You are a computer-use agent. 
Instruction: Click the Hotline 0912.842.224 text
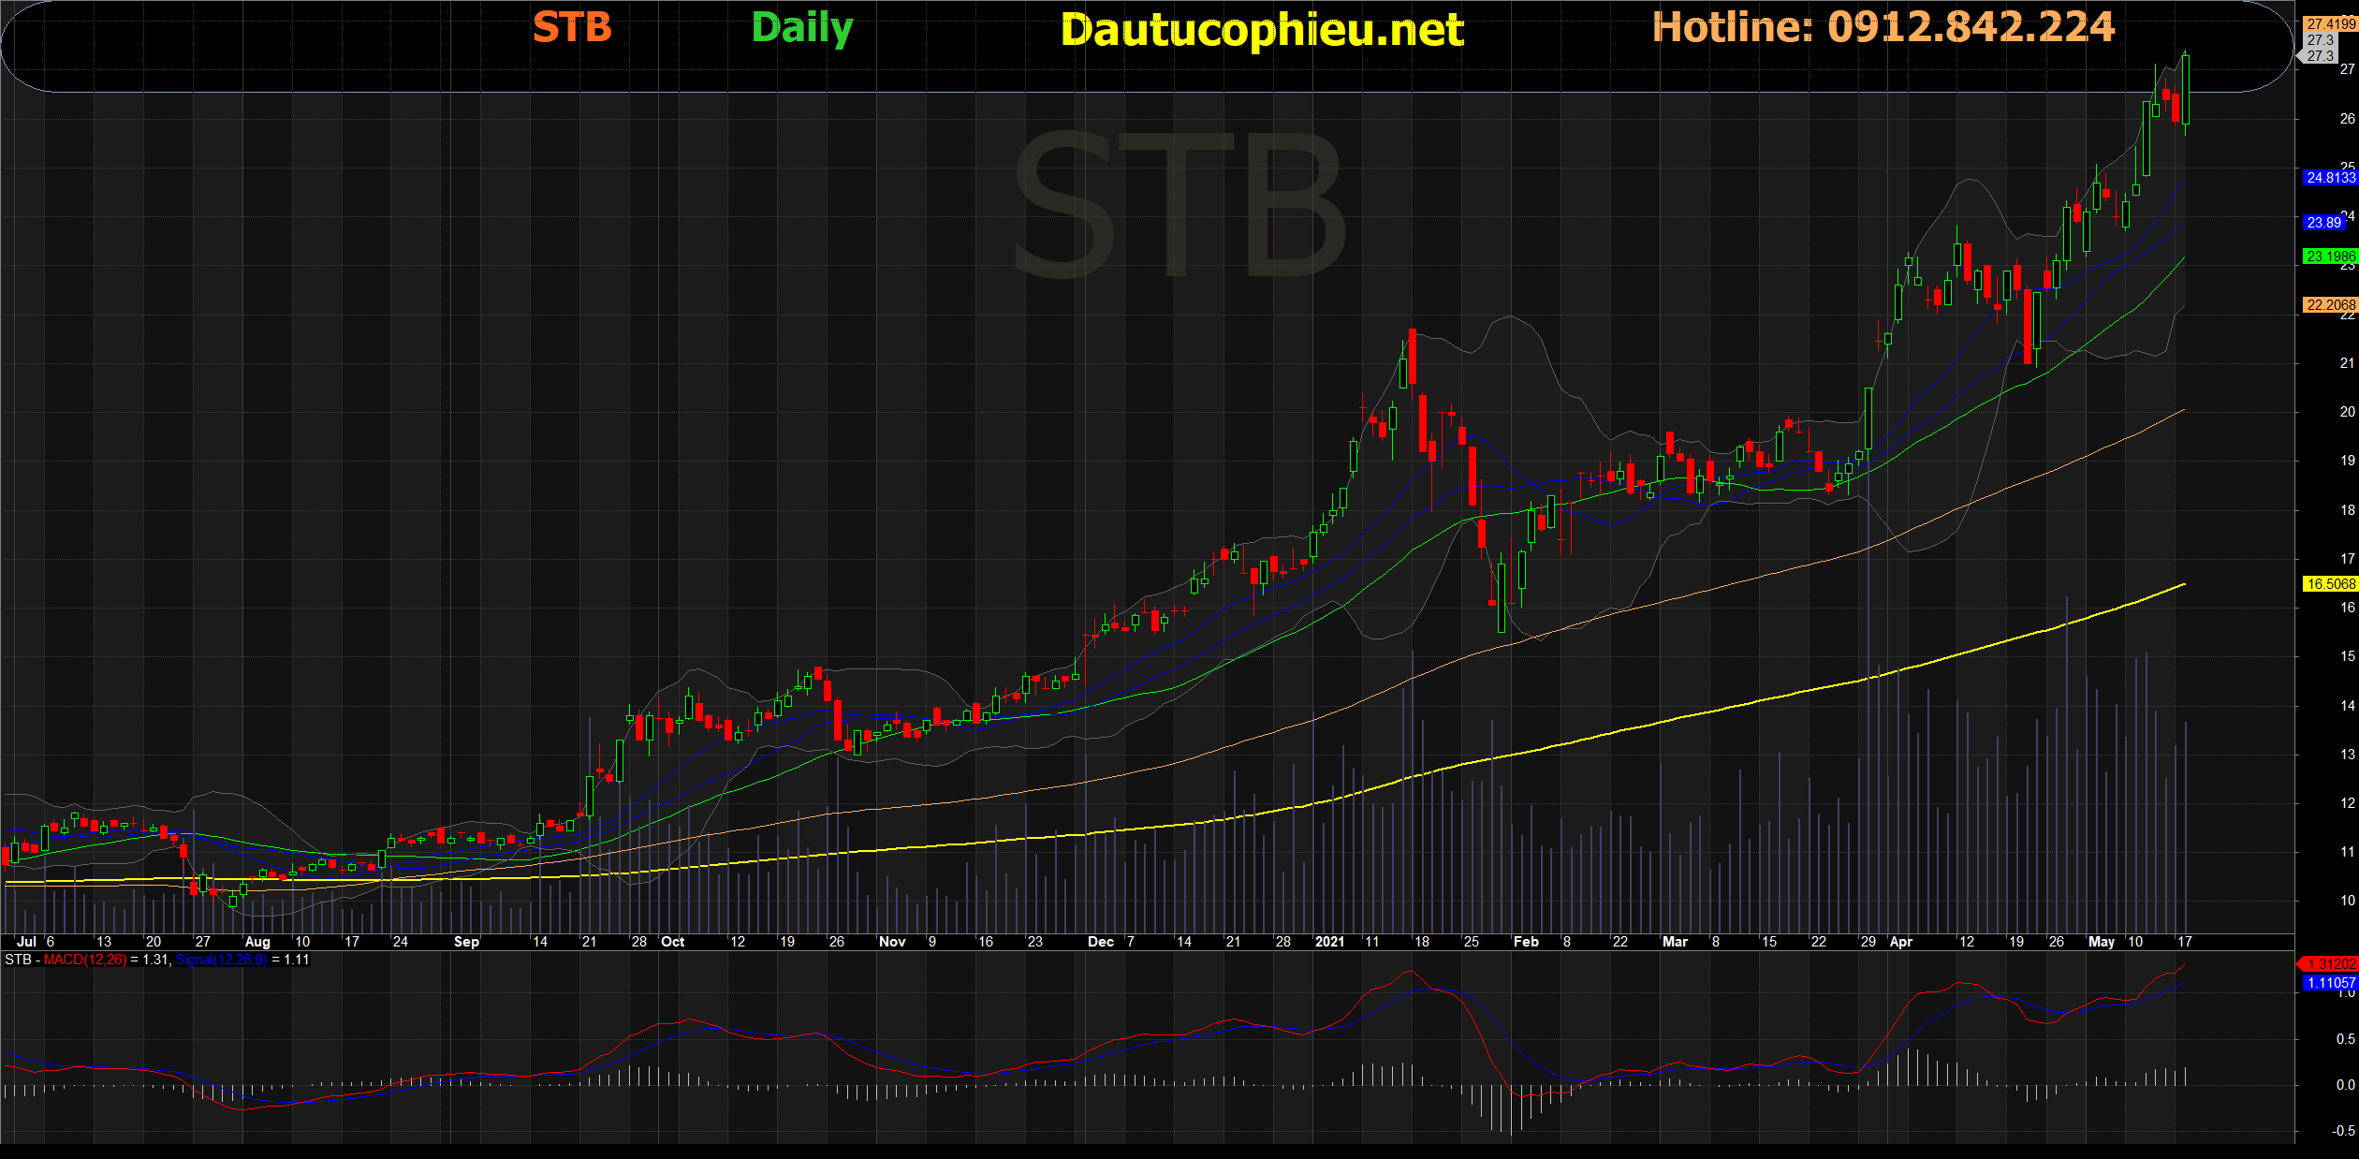1883,28
